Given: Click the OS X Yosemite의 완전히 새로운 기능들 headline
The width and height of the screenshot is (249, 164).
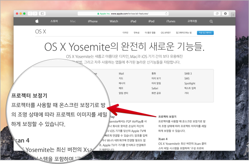Looking at the screenshot, I should tap(124, 47).
